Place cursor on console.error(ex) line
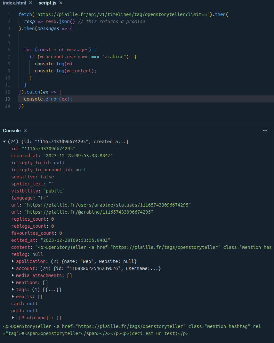 point(48,99)
